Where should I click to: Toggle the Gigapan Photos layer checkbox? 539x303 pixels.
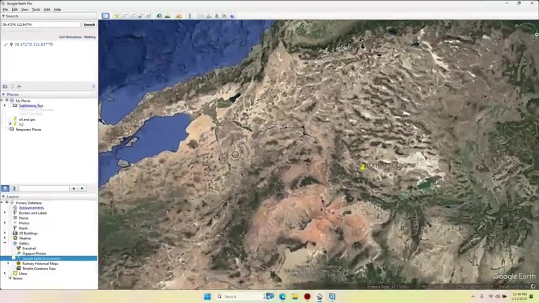tap(14, 253)
